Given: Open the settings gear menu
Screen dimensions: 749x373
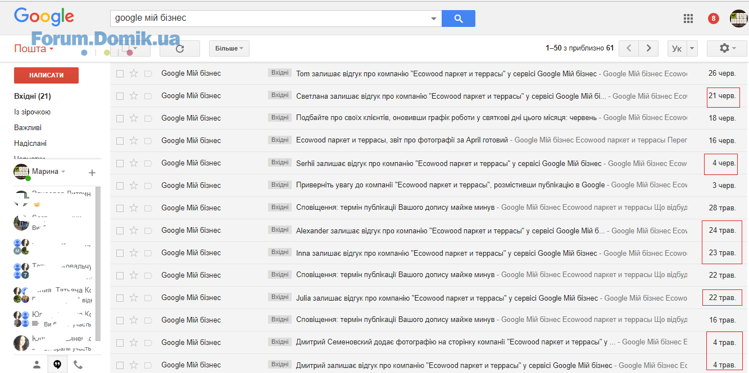Looking at the screenshot, I should coord(727,48).
